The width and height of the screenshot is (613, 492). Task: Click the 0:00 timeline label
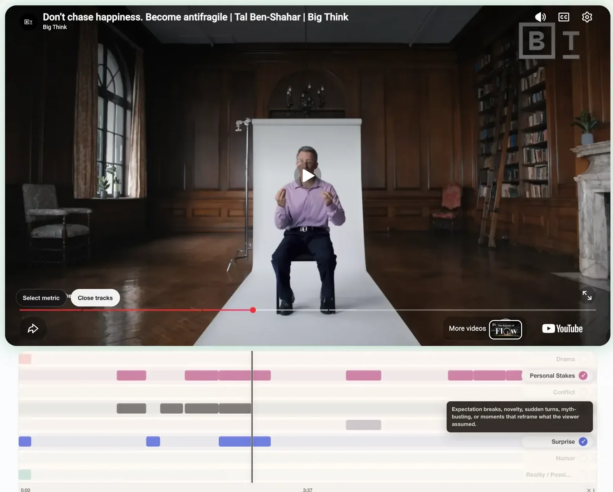coord(26,490)
